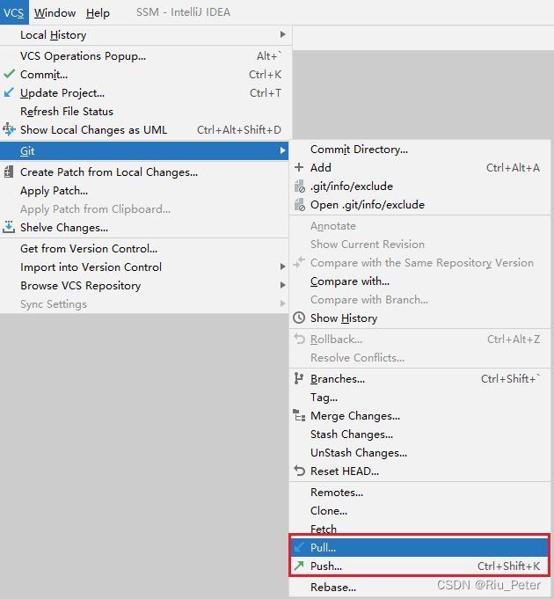
Task: Expand the Git submenu arrow
Action: click(x=282, y=150)
